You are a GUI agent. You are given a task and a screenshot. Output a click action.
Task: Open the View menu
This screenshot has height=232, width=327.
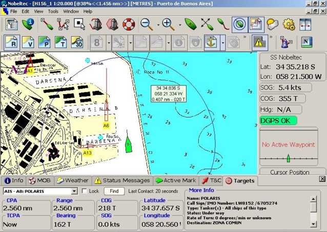[38, 11]
